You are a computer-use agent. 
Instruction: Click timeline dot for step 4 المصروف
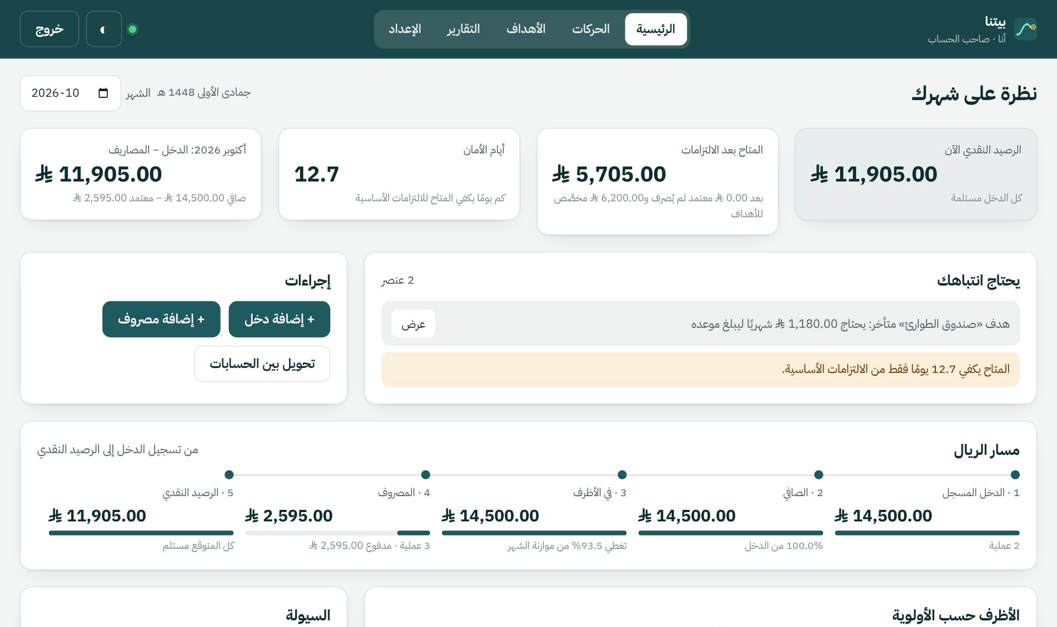point(426,475)
